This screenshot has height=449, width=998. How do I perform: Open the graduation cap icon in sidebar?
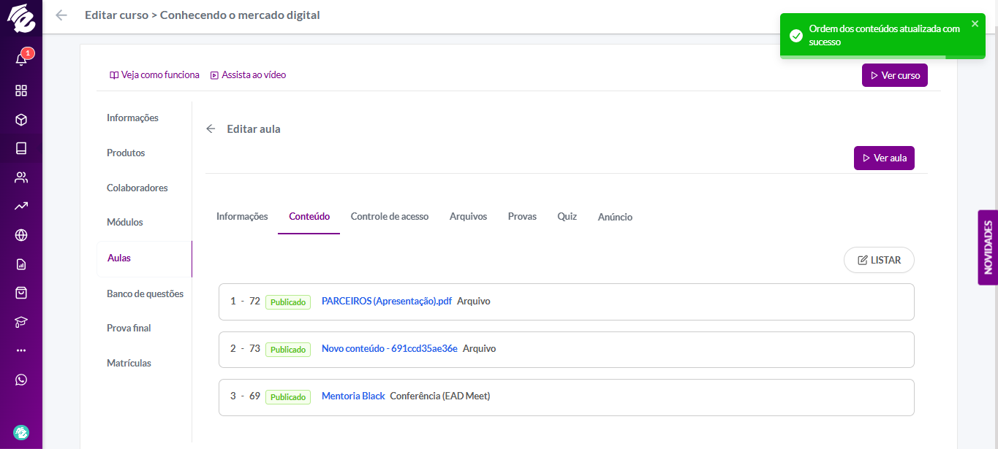21,322
